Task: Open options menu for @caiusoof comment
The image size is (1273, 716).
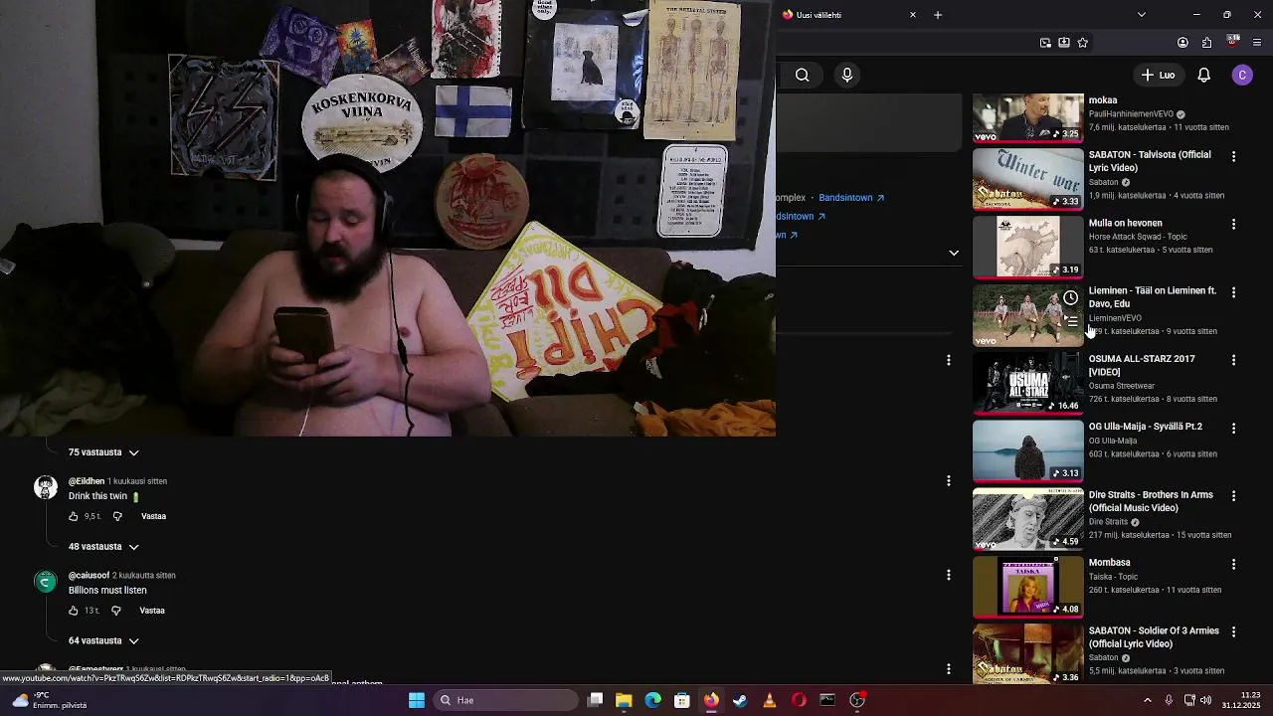Action: click(x=949, y=575)
